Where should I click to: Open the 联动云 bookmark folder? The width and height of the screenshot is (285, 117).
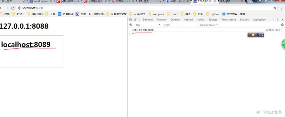click(19, 14)
